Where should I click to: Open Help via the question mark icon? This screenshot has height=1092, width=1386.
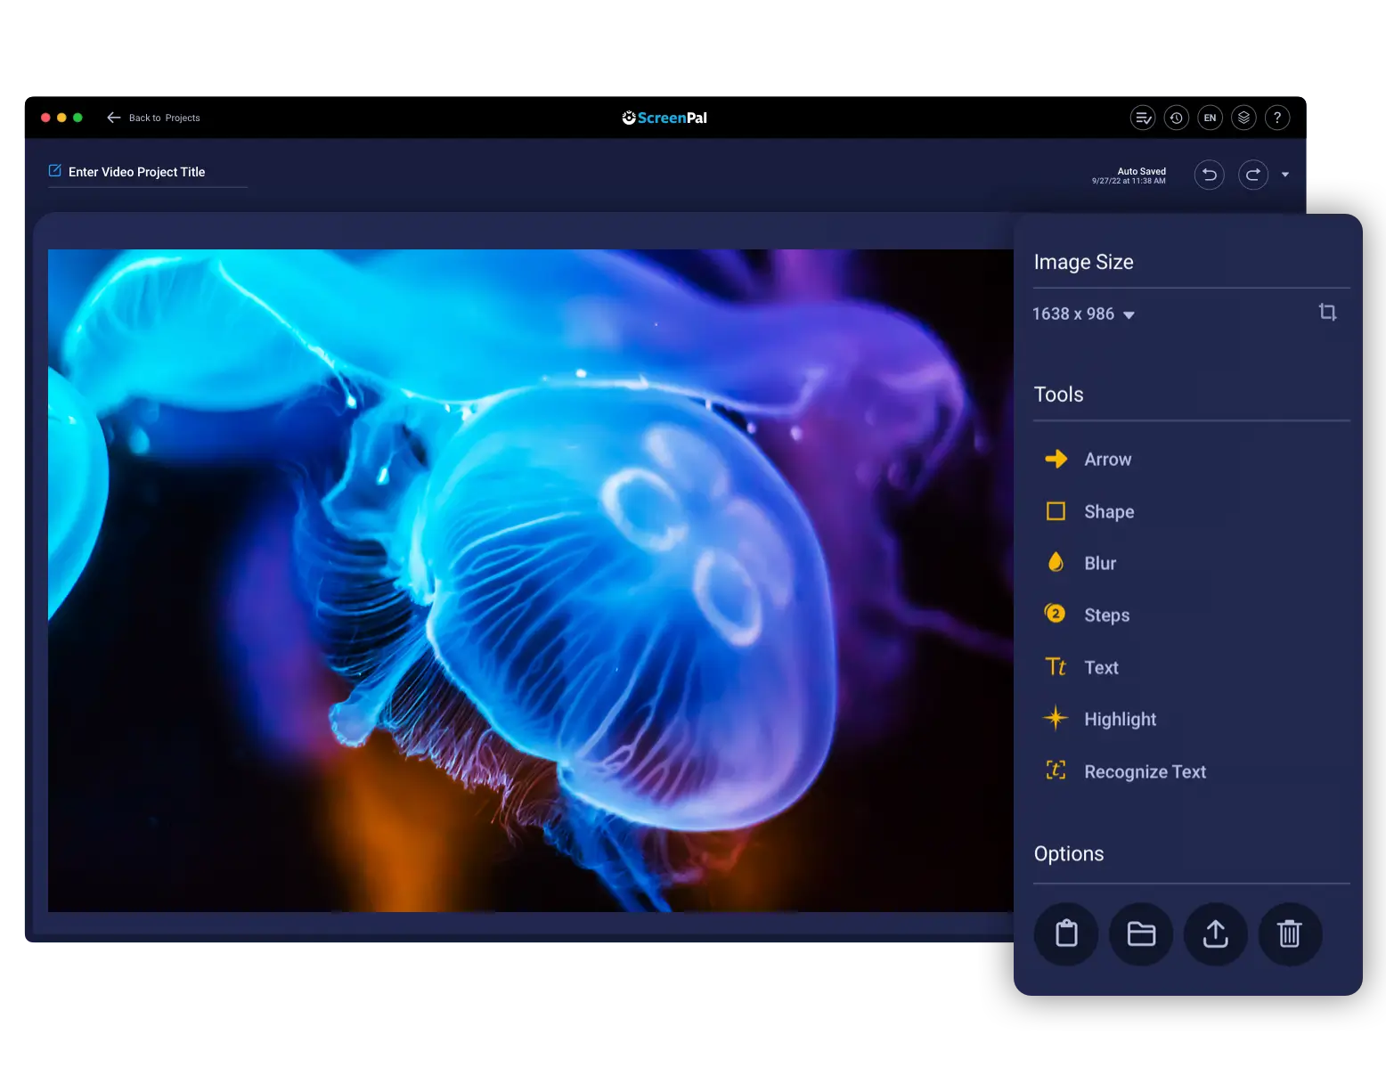1277,118
